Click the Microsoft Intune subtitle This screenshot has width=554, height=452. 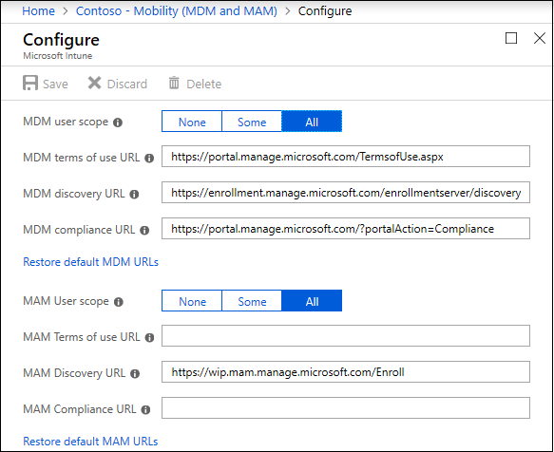click(58, 56)
